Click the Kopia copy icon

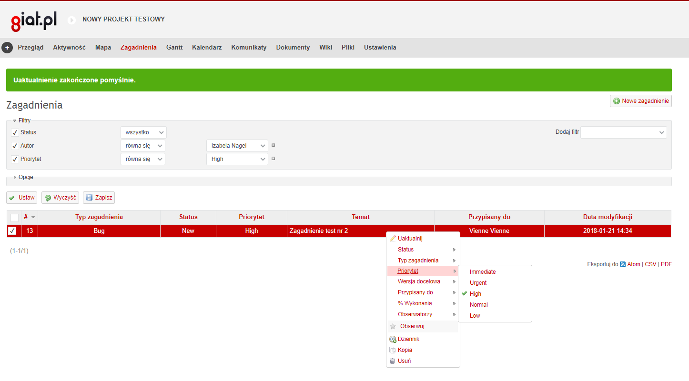pyautogui.click(x=393, y=350)
